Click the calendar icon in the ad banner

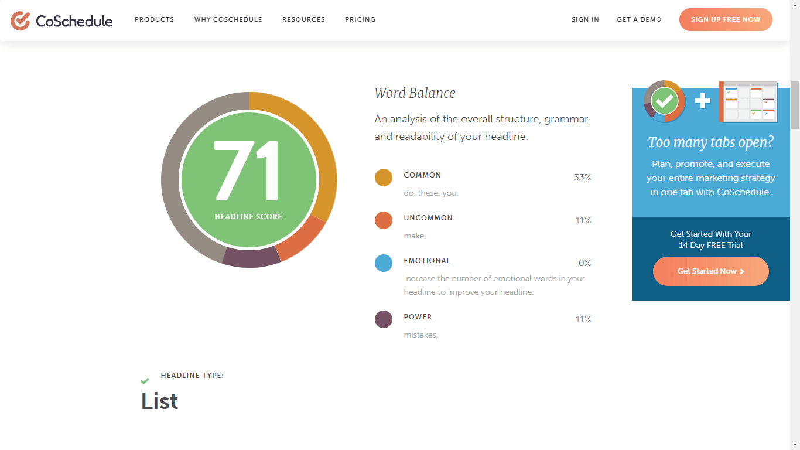coord(748,102)
